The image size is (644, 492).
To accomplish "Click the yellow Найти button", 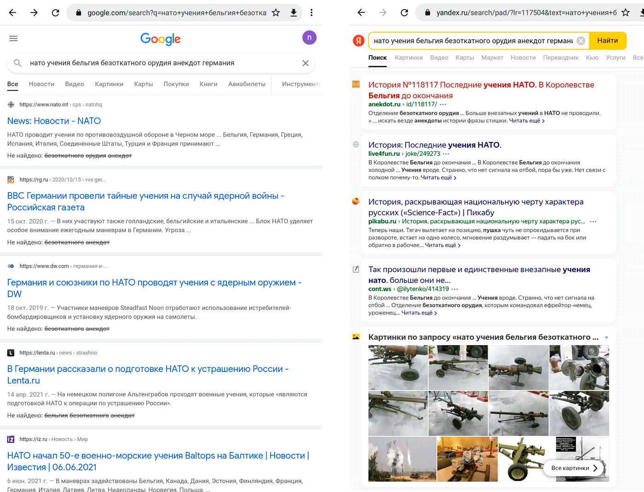I will (x=608, y=40).
